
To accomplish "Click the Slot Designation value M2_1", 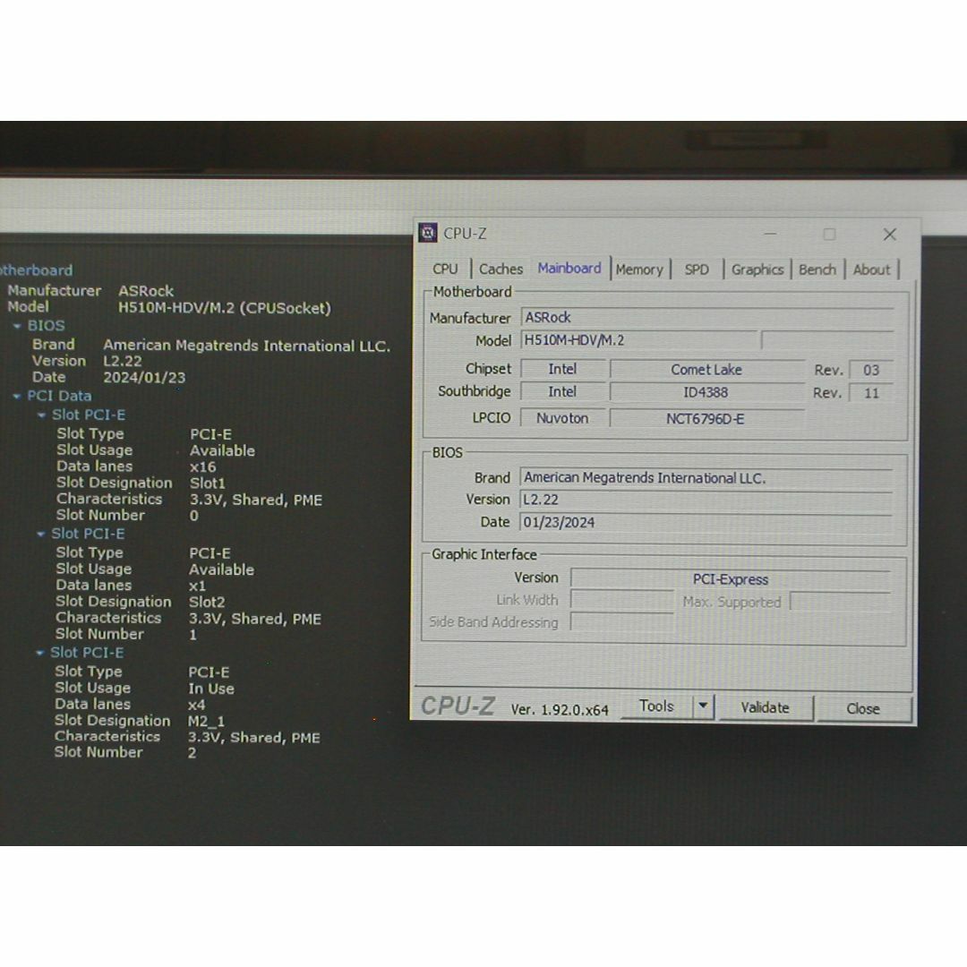I will pos(207,721).
